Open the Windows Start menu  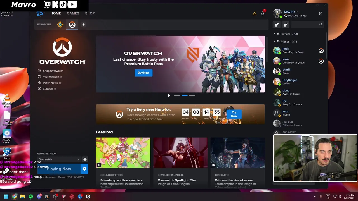[6, 197]
